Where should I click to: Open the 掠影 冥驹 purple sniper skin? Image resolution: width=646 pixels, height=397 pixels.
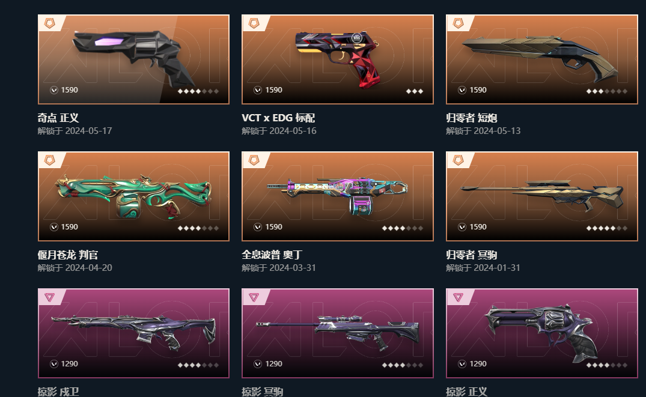click(x=337, y=333)
